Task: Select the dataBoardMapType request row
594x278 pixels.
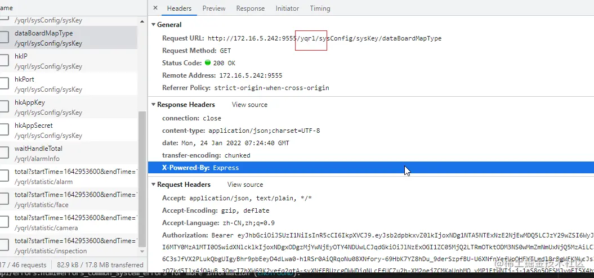Action: click(x=69, y=38)
